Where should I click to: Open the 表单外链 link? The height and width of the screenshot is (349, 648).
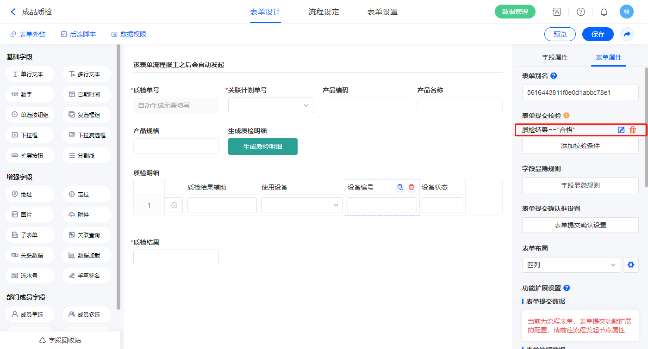(28, 34)
